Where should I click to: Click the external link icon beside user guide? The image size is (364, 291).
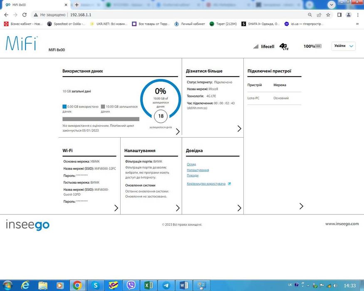[229, 184]
